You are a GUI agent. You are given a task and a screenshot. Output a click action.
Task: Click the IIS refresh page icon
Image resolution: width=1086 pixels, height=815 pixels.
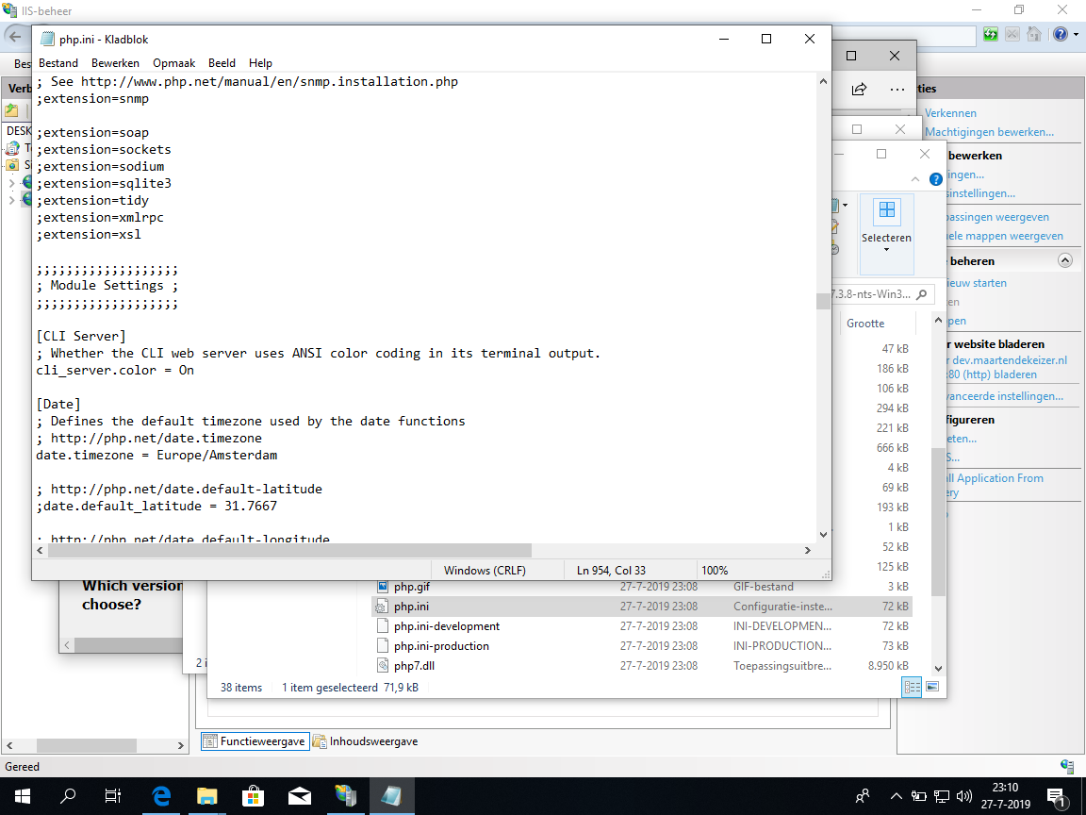click(991, 35)
